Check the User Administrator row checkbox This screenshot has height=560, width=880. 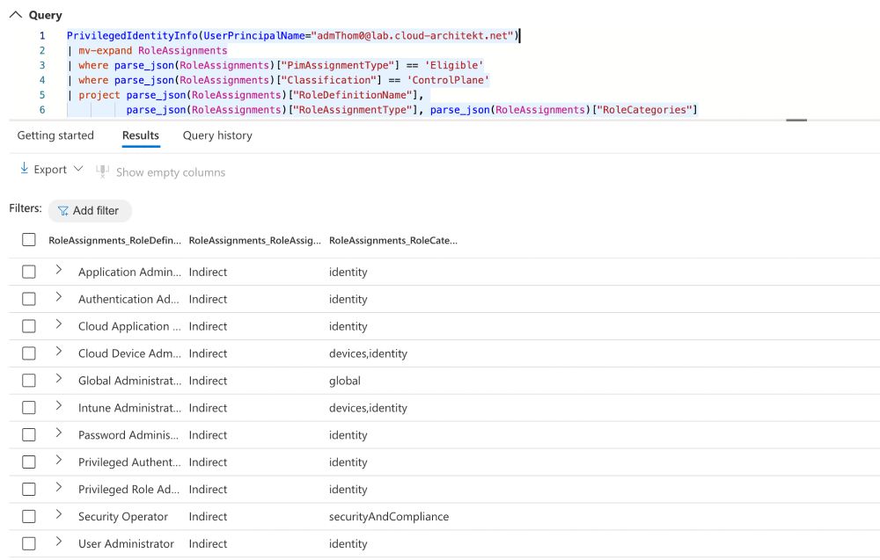29,544
